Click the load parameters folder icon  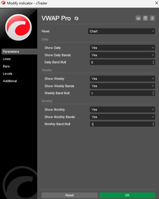tap(138, 18)
